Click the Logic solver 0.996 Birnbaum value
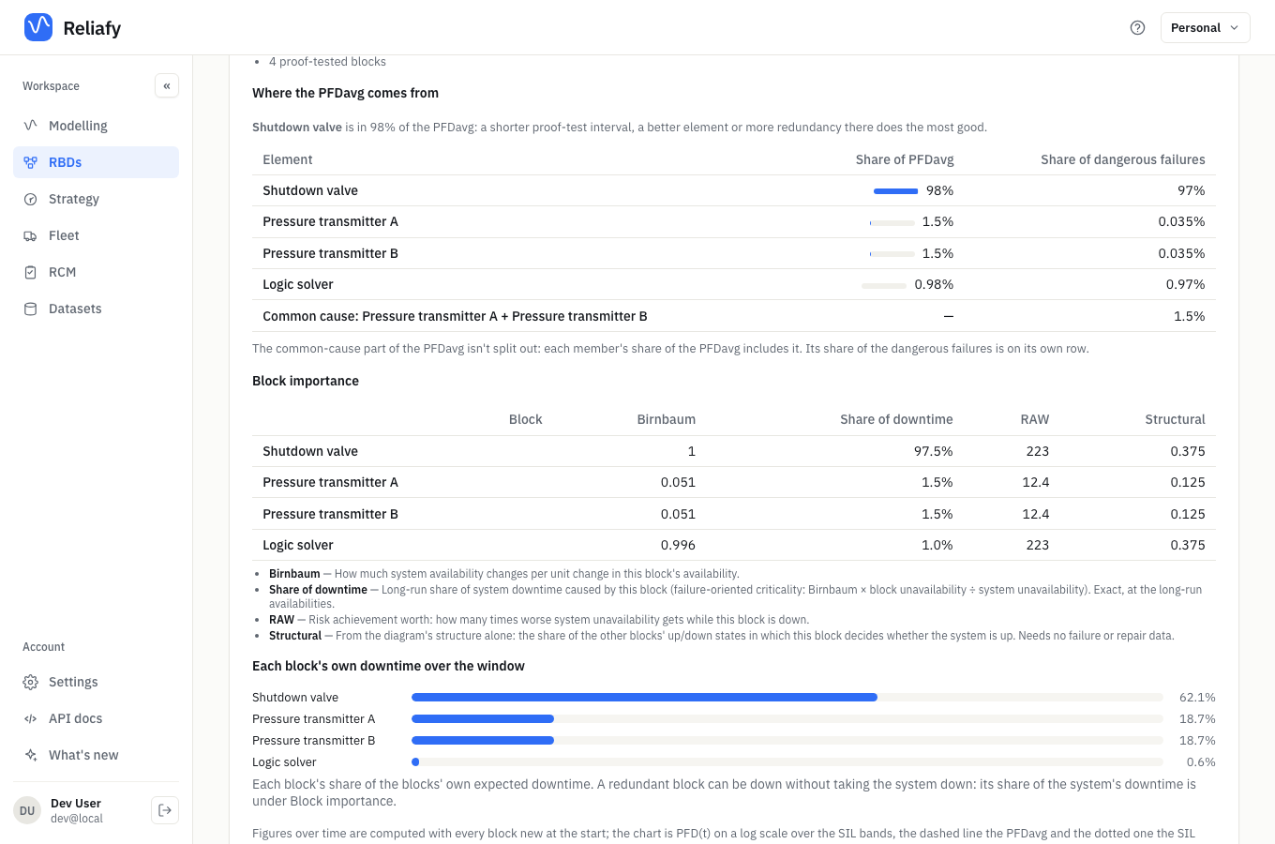The image size is (1275, 844). [678, 545]
